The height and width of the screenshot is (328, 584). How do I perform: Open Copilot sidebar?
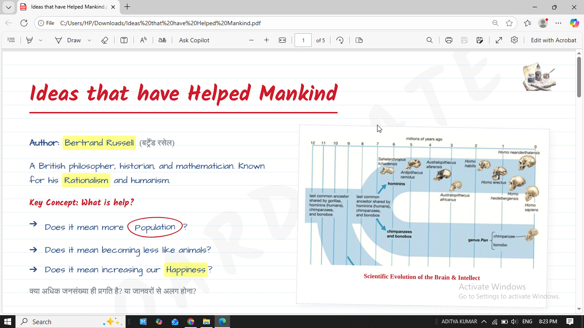pyautogui.click(x=574, y=23)
